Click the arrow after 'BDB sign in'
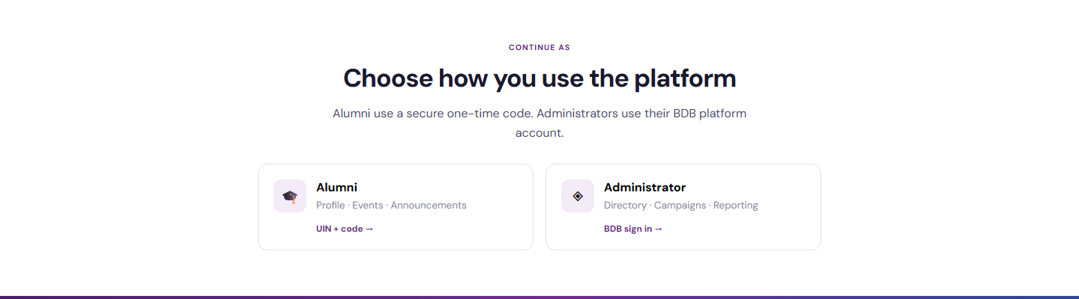 tap(659, 229)
